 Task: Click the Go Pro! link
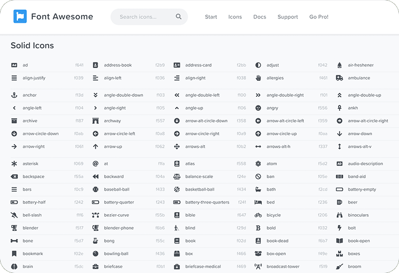(x=319, y=17)
